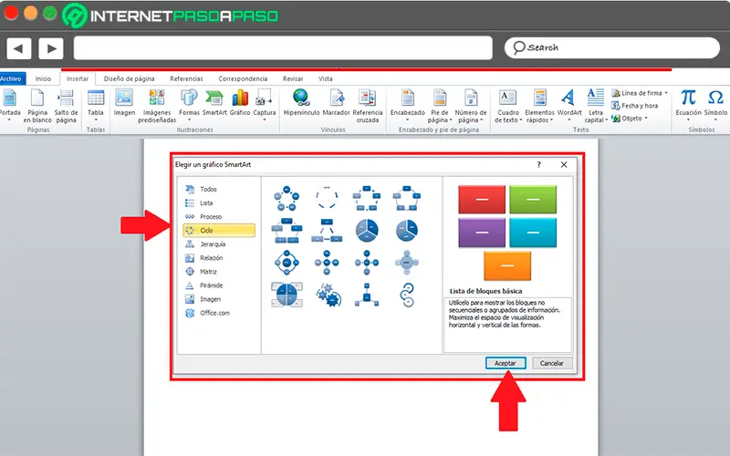Open help question mark in dialog

click(x=538, y=165)
